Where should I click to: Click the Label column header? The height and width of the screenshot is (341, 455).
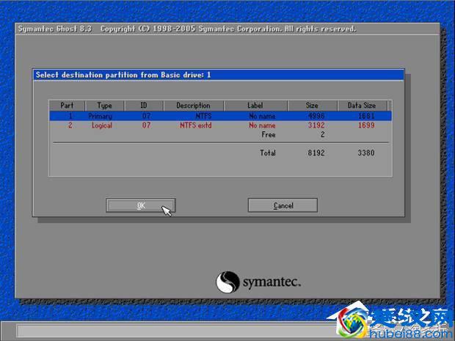(x=255, y=106)
